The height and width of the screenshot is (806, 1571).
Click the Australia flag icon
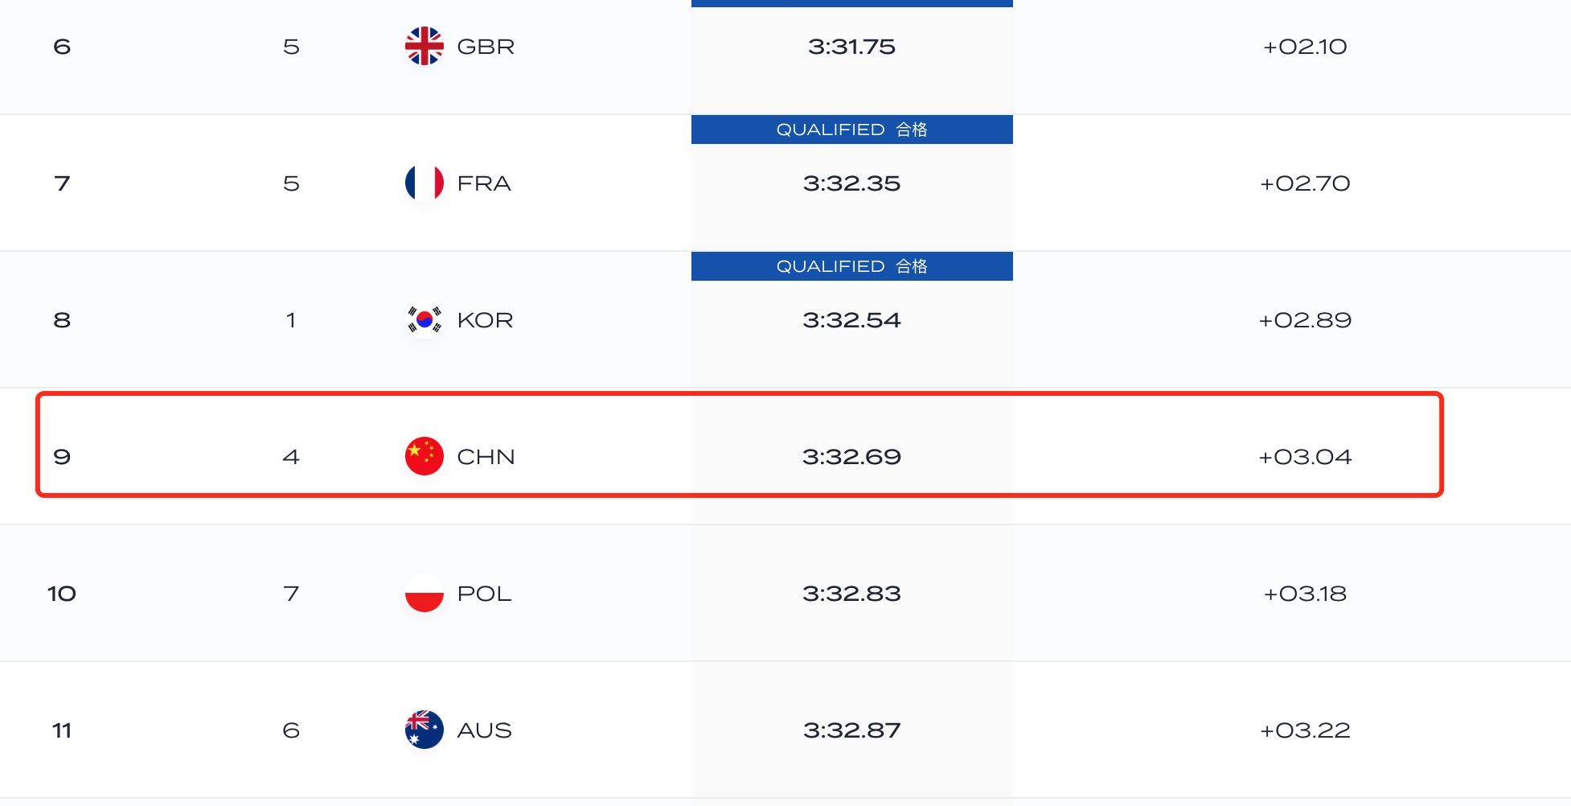(x=424, y=730)
